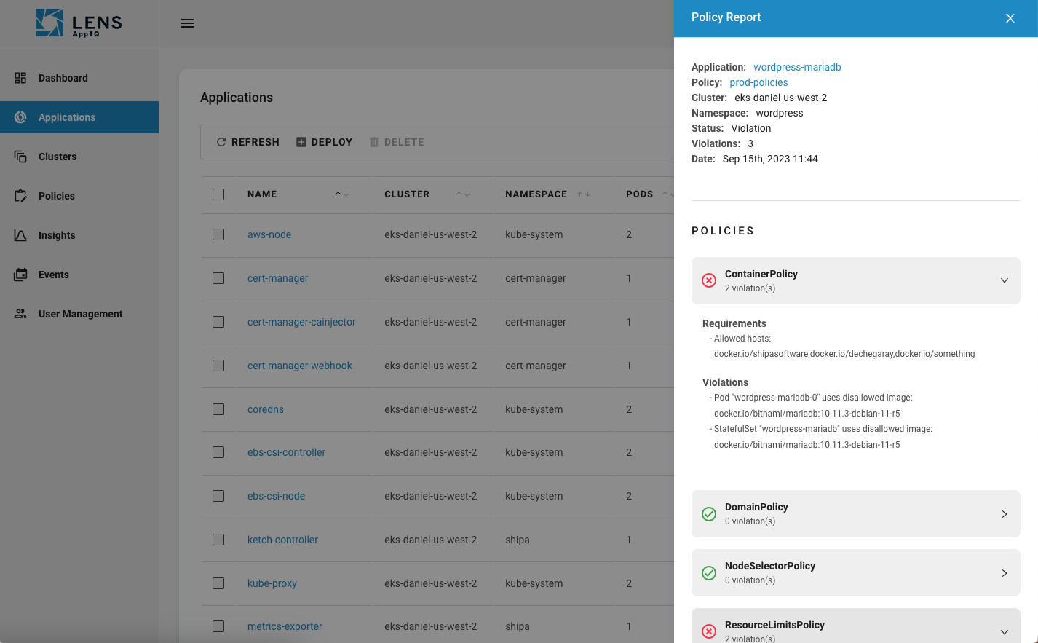This screenshot has width=1038, height=643.
Task: Expand the NodeSelectorPolicy section chevron
Action: (x=1005, y=573)
